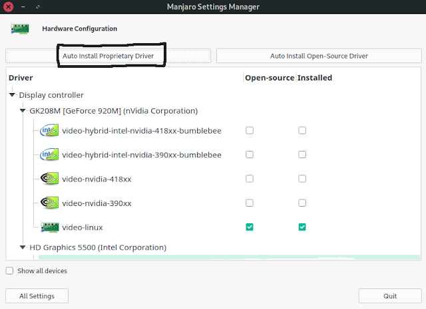Click the Intel icon for video-hybrid-intel-nvidia-390xx-bumblebee
The width and height of the screenshot is (426, 309).
coord(49,155)
